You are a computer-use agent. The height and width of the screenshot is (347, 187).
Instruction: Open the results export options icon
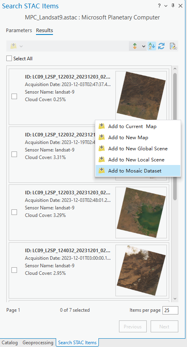click(x=174, y=46)
